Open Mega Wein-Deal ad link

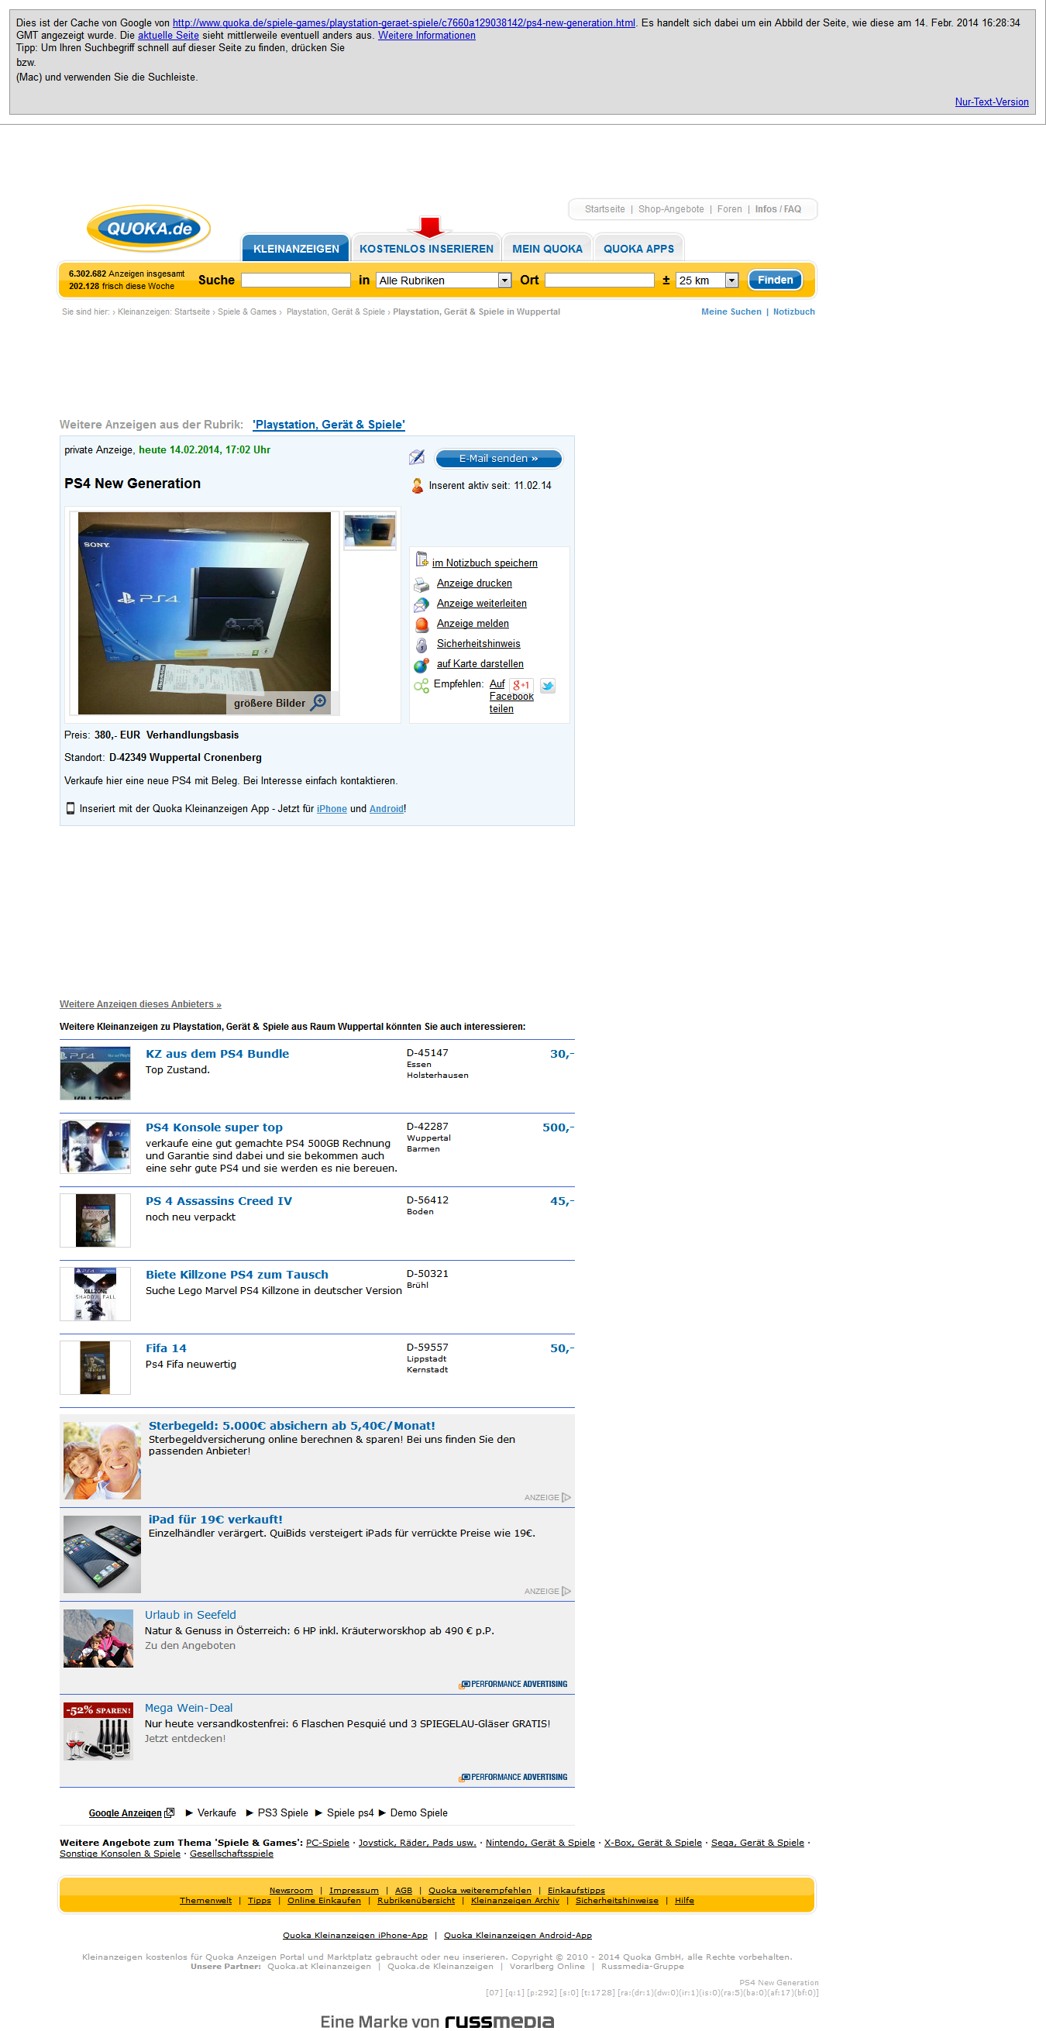tap(188, 1708)
